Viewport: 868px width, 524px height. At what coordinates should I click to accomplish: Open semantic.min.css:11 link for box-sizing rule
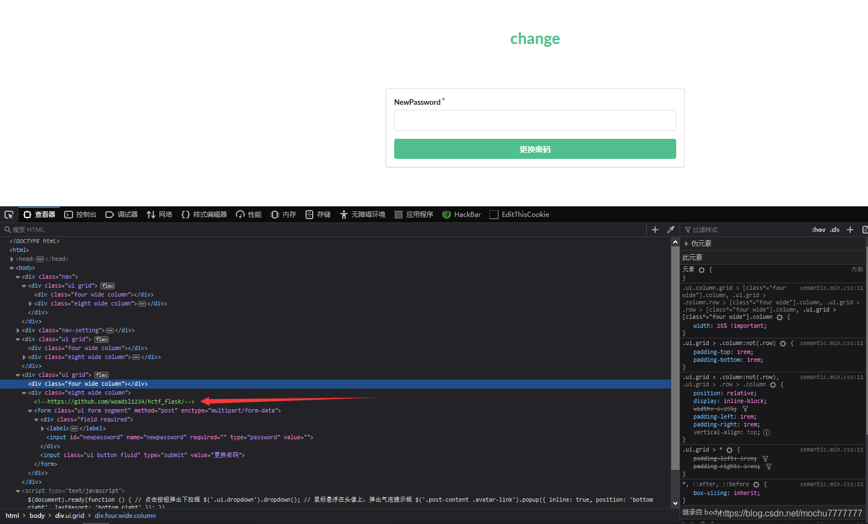click(831, 484)
